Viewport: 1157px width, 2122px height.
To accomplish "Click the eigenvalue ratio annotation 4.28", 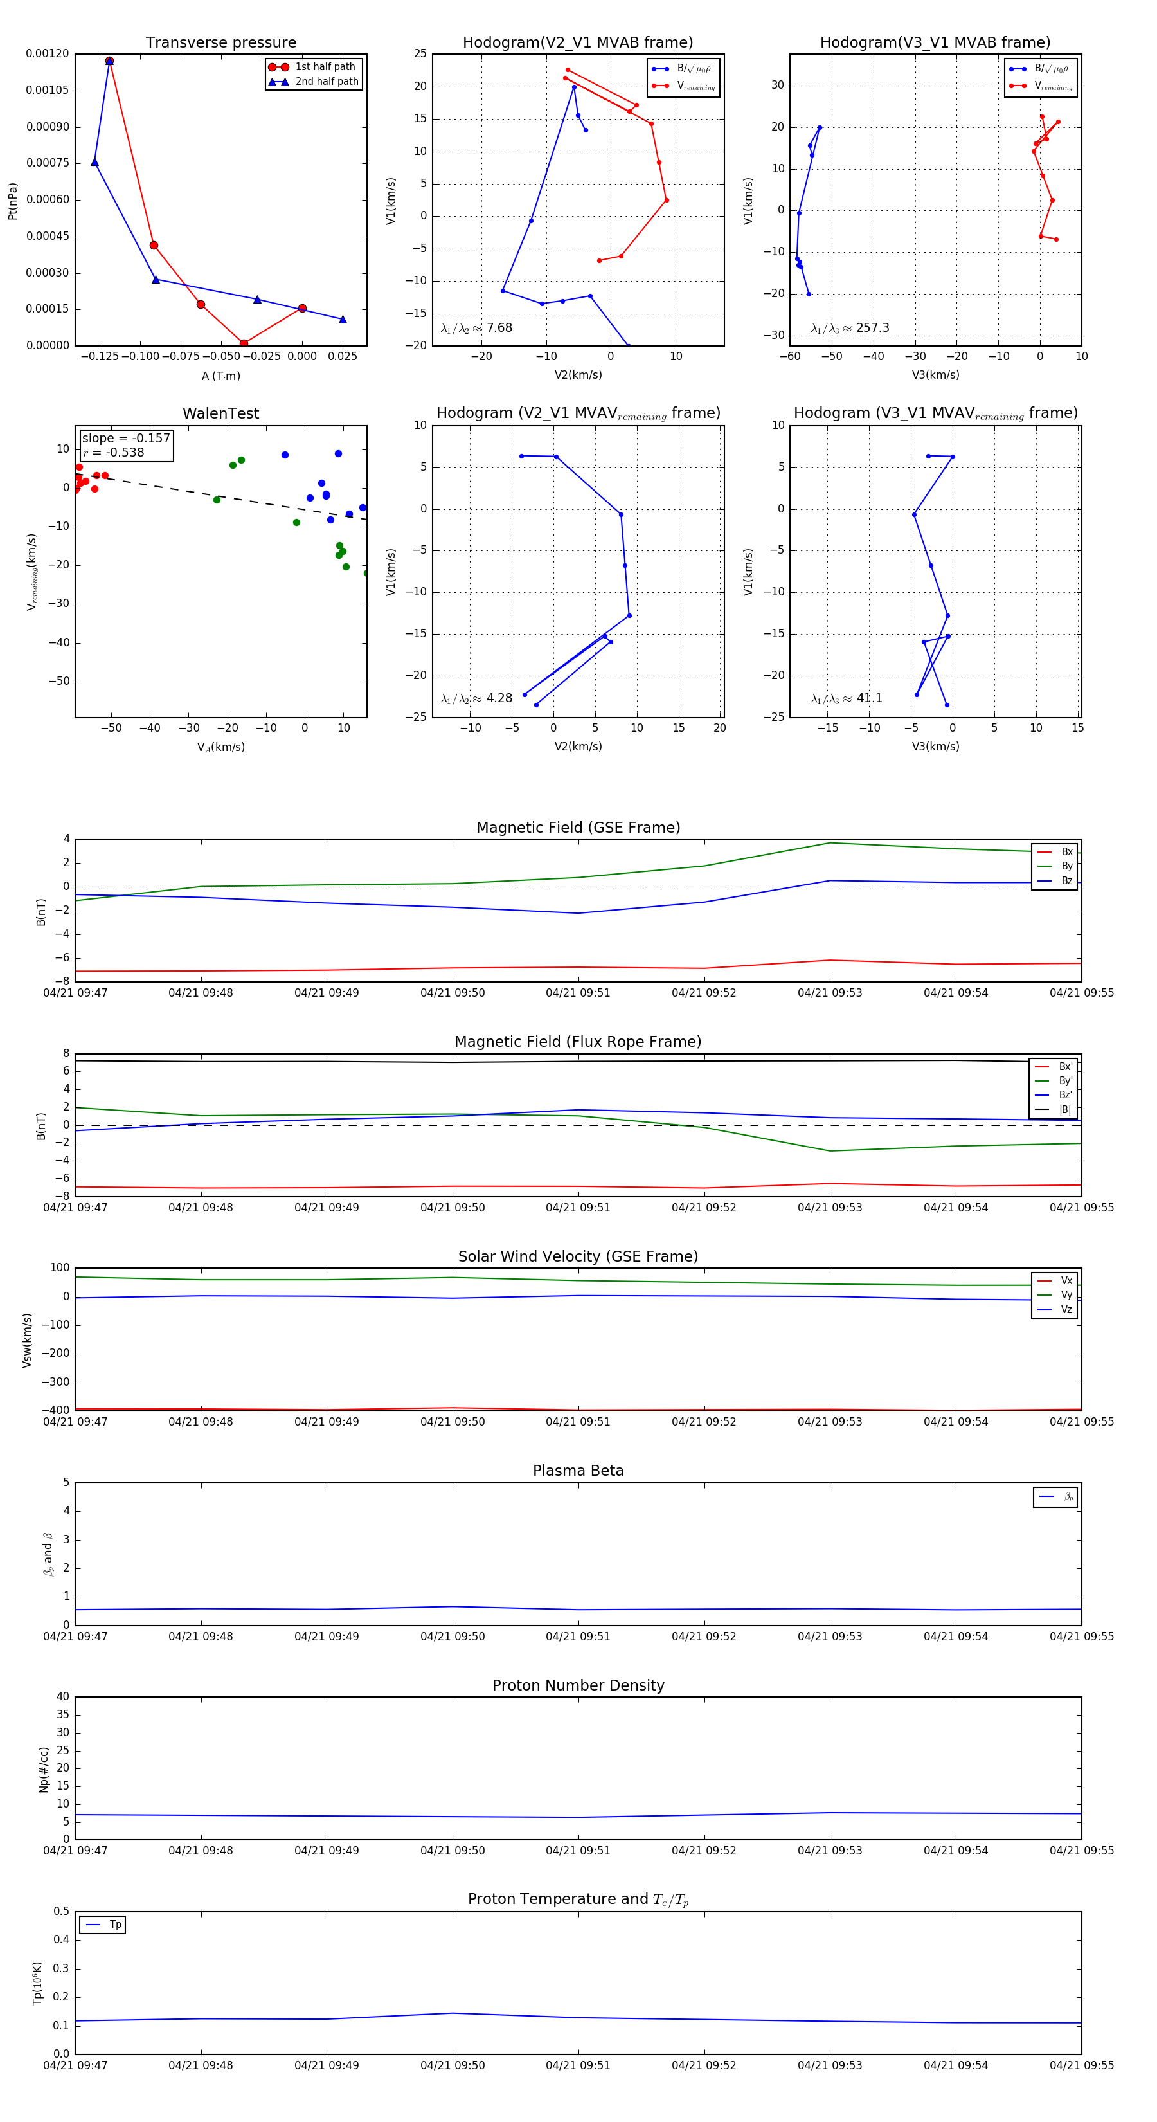I will [x=477, y=698].
